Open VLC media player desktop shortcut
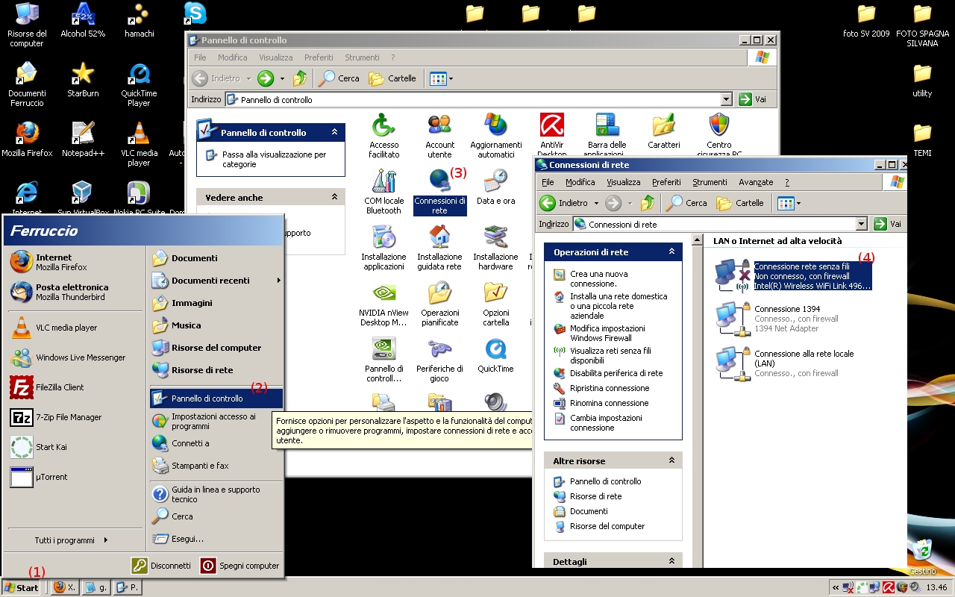This screenshot has height=597, width=955. pos(139,143)
